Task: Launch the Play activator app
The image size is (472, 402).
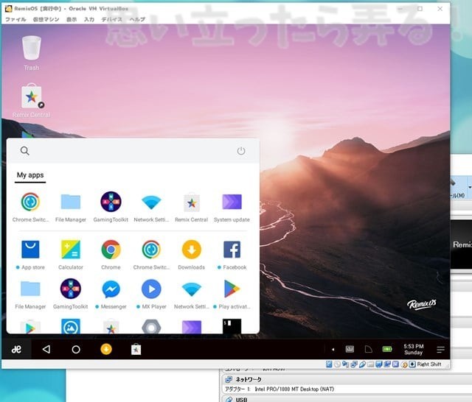Action: (x=232, y=295)
